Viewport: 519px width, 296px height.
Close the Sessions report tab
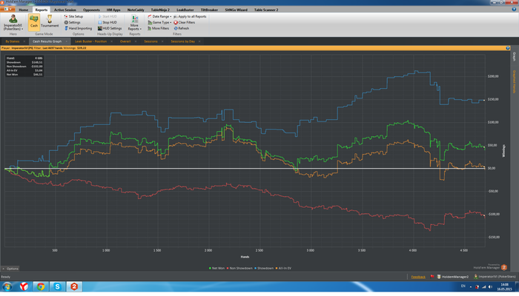(162, 41)
